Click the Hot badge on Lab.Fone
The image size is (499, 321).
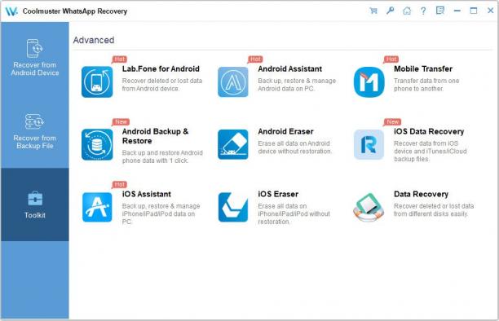pyautogui.click(x=119, y=59)
